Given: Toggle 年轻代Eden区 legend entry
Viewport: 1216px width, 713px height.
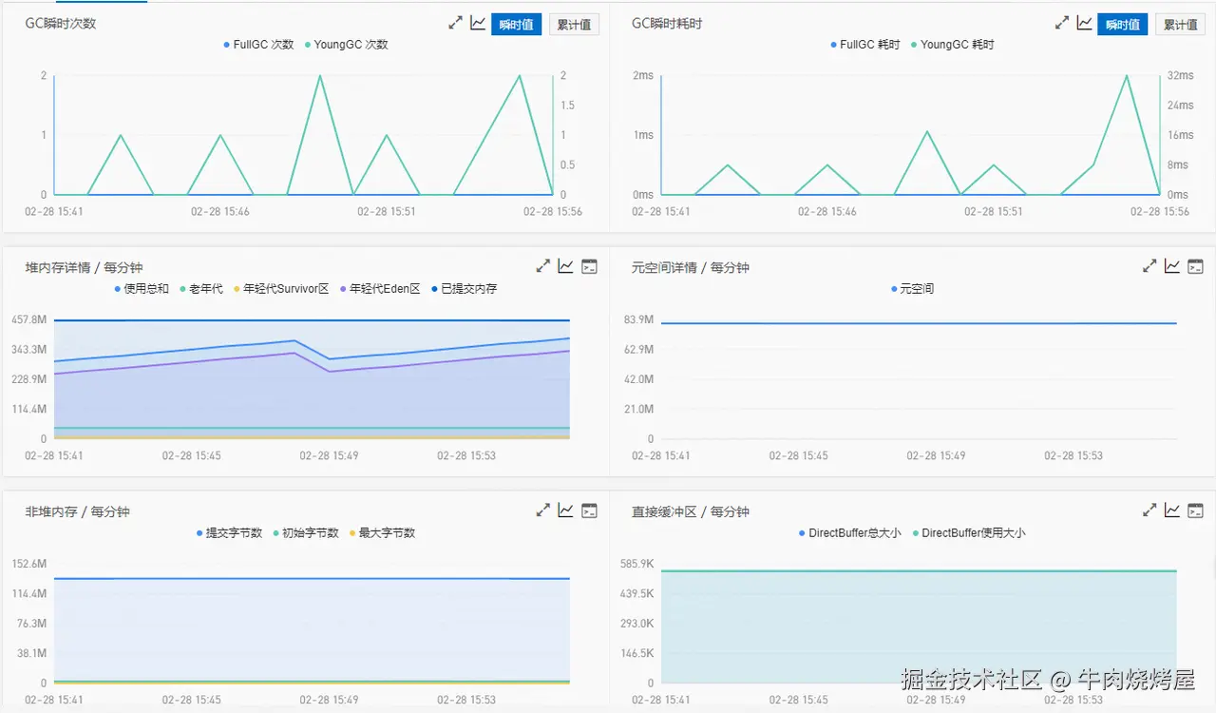Looking at the screenshot, I should [379, 288].
